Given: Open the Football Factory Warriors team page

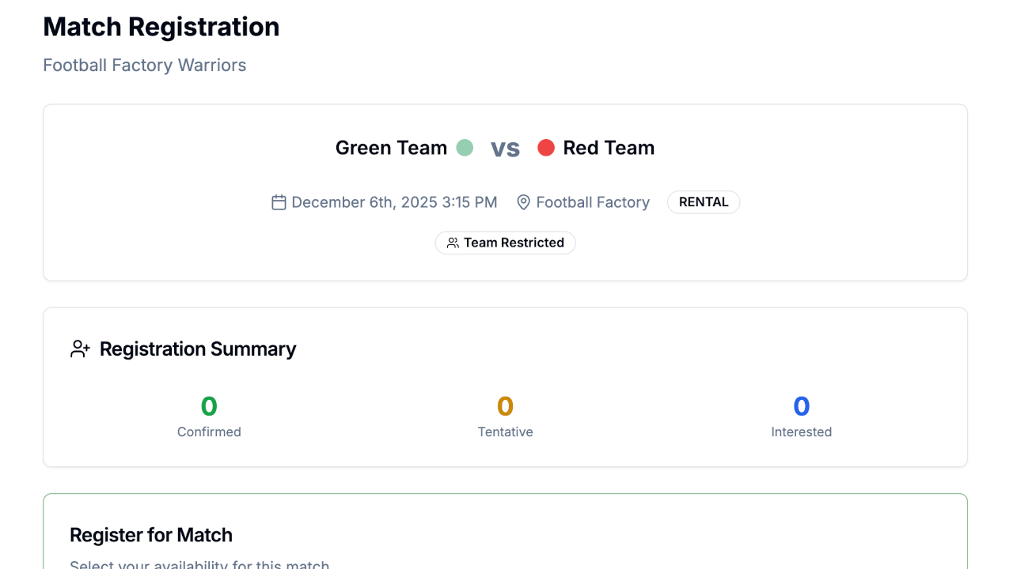Looking at the screenshot, I should point(144,65).
